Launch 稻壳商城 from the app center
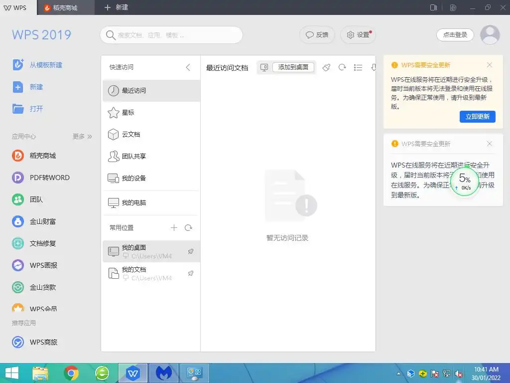The height and width of the screenshot is (383, 510). coord(34,156)
